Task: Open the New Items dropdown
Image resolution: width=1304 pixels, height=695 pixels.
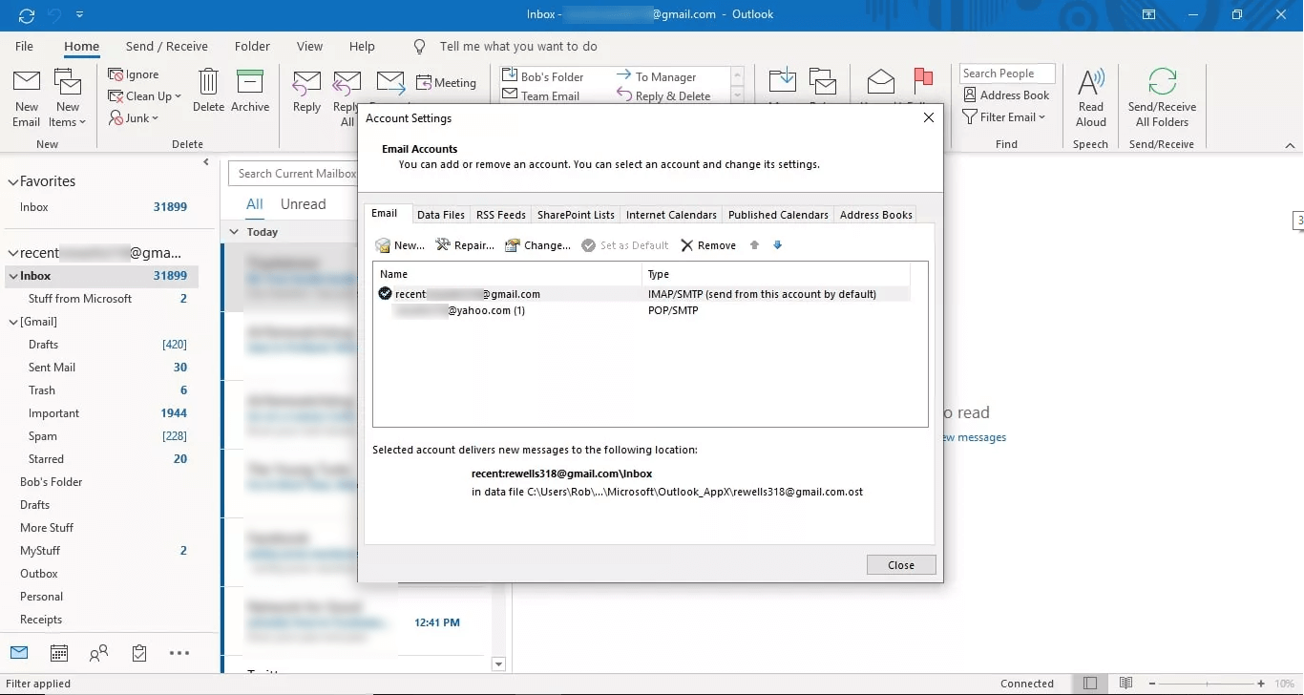Action: click(x=68, y=98)
